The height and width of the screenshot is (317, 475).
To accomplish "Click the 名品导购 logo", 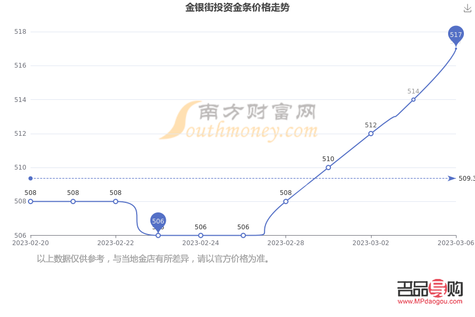I will [430, 288].
